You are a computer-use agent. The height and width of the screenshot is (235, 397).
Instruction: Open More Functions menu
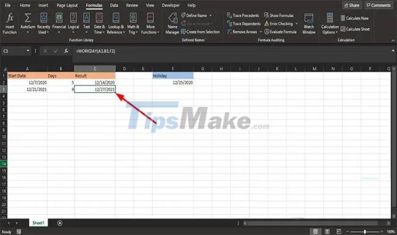150,23
